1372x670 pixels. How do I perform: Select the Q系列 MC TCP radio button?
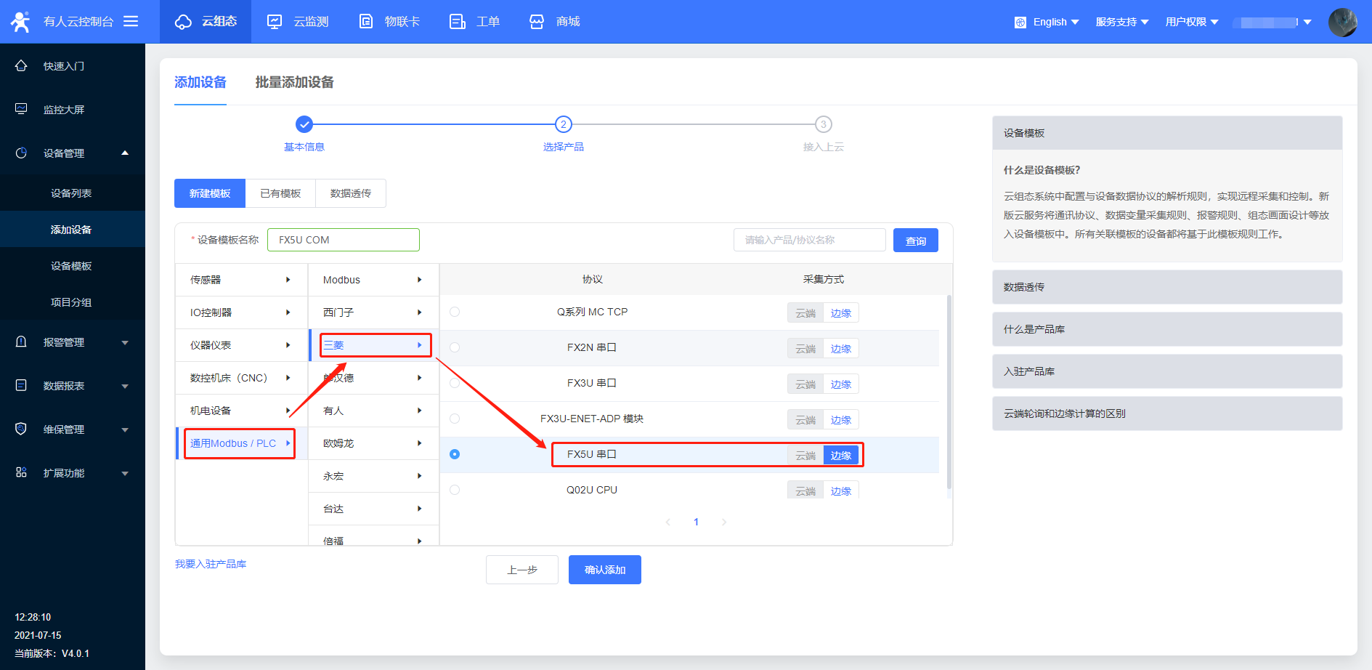pos(455,312)
